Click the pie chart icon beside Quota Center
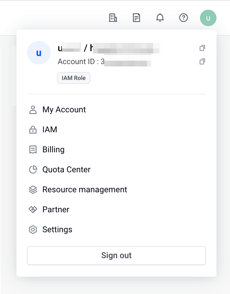The image size is (230, 294). click(x=33, y=170)
